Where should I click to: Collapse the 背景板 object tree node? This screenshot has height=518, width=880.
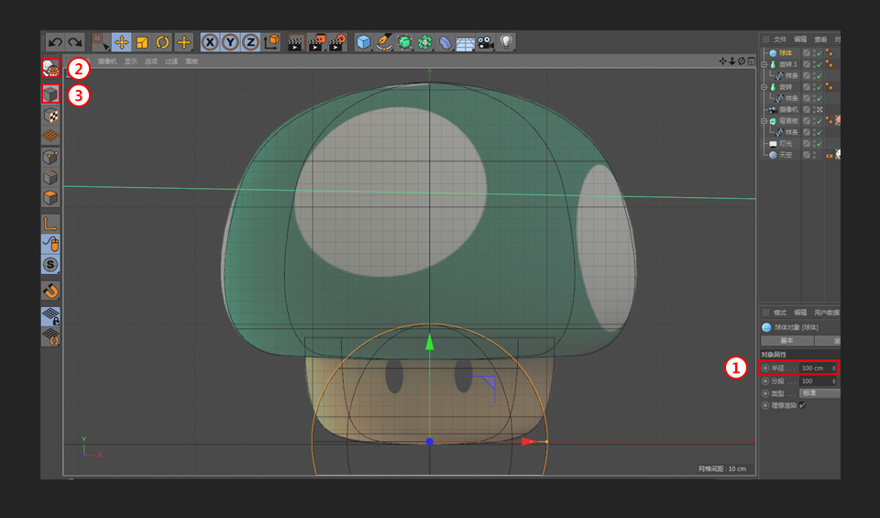[764, 121]
